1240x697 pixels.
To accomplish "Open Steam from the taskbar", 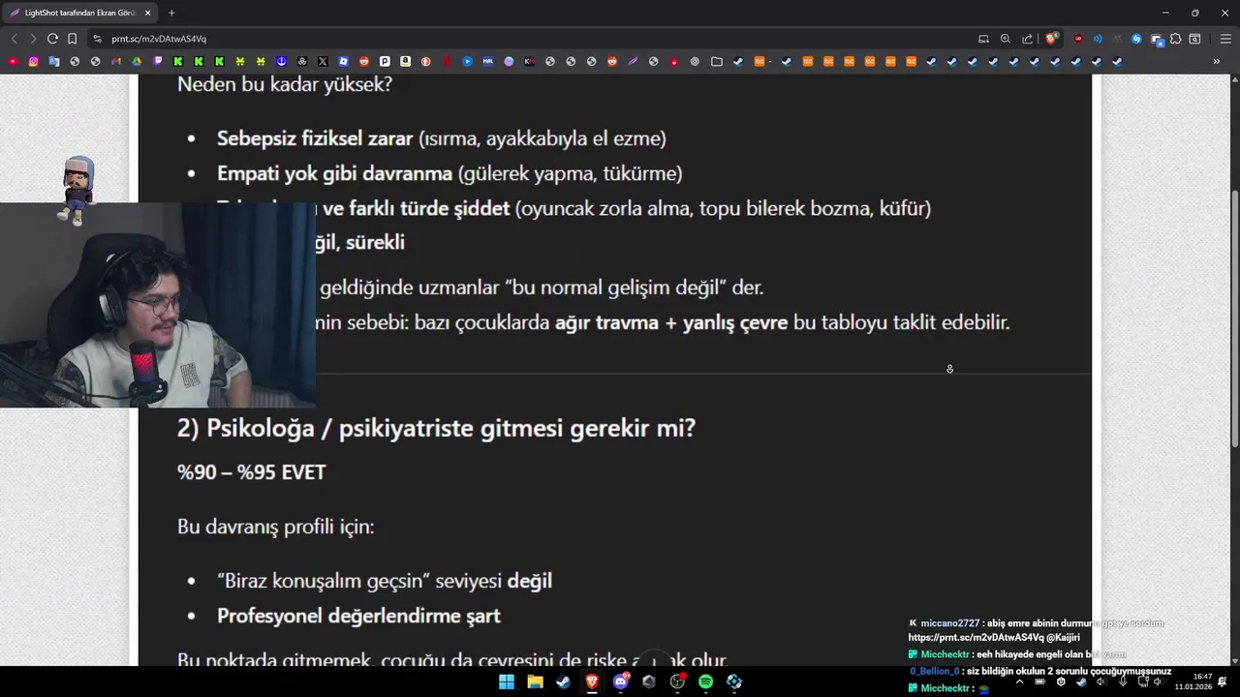I will [x=563, y=682].
